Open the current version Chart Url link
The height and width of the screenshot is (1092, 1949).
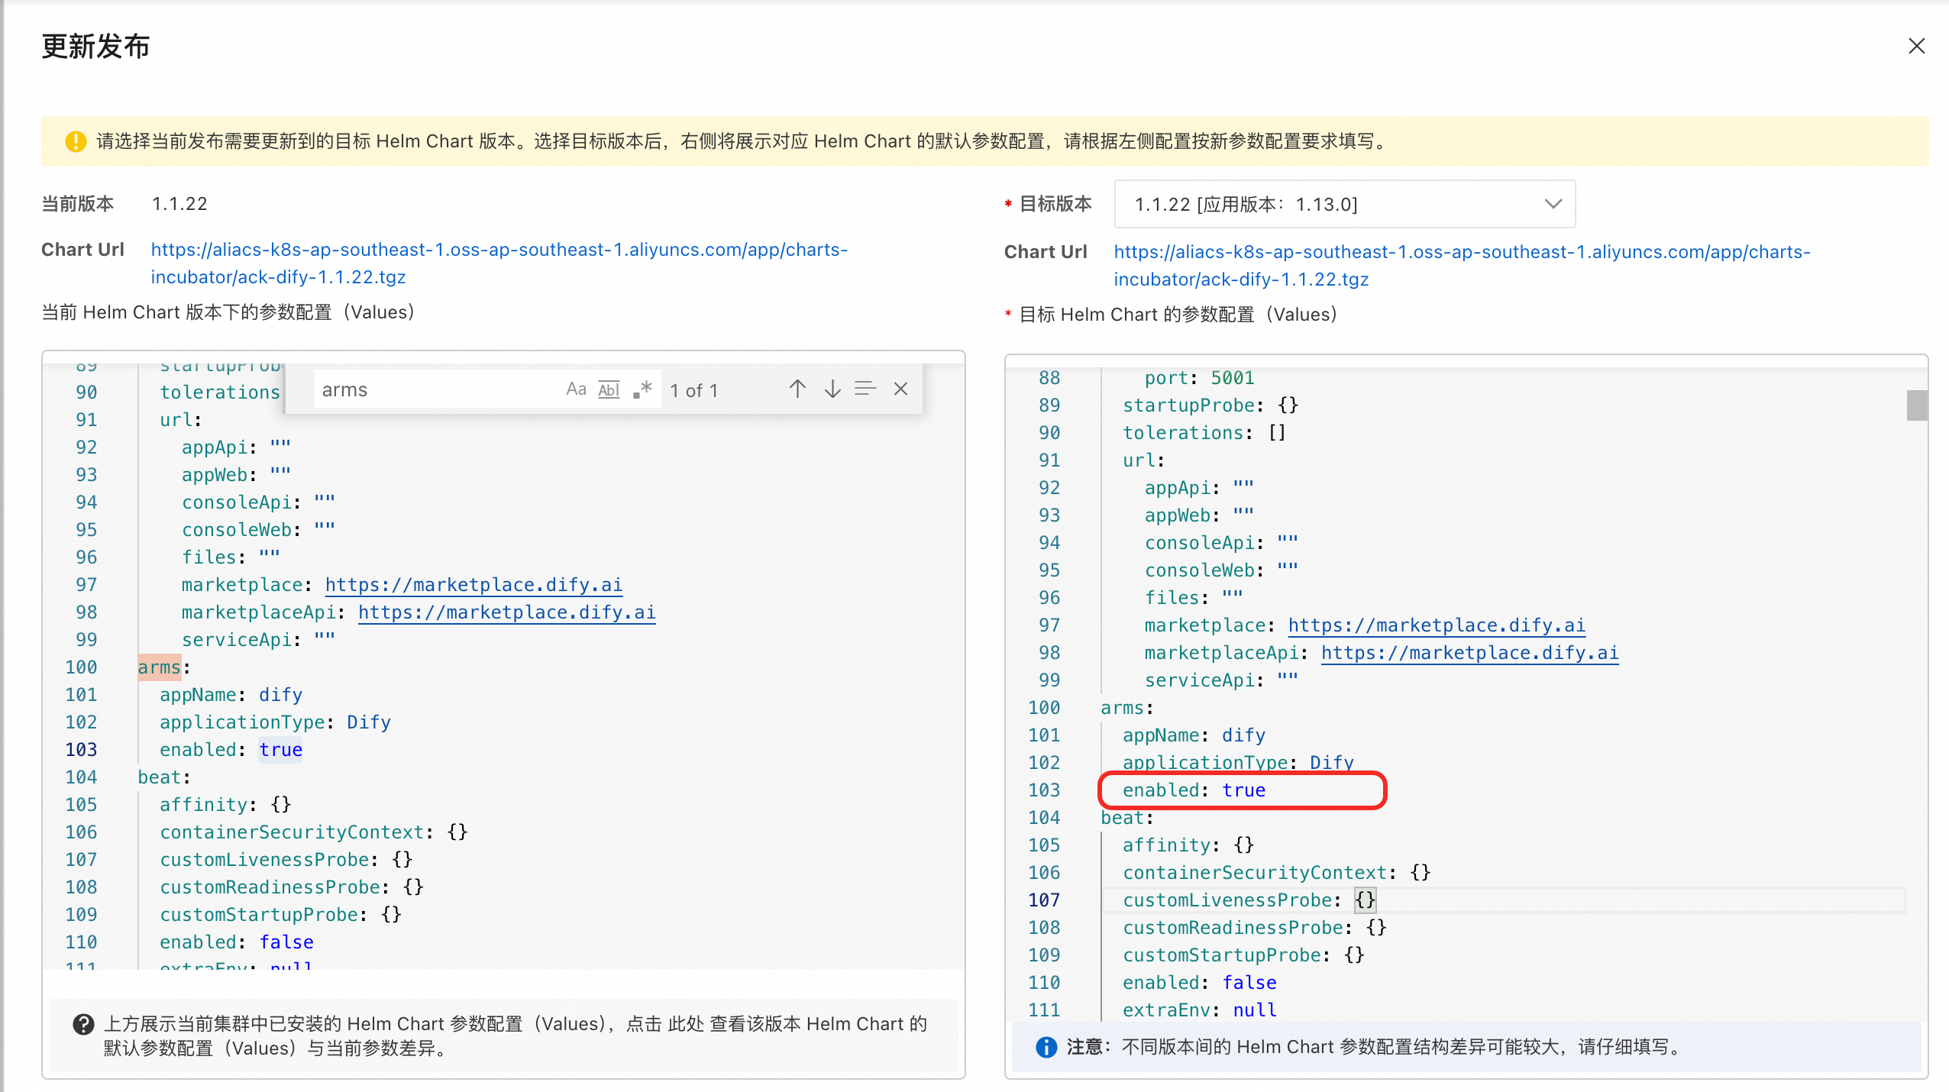pos(499,263)
